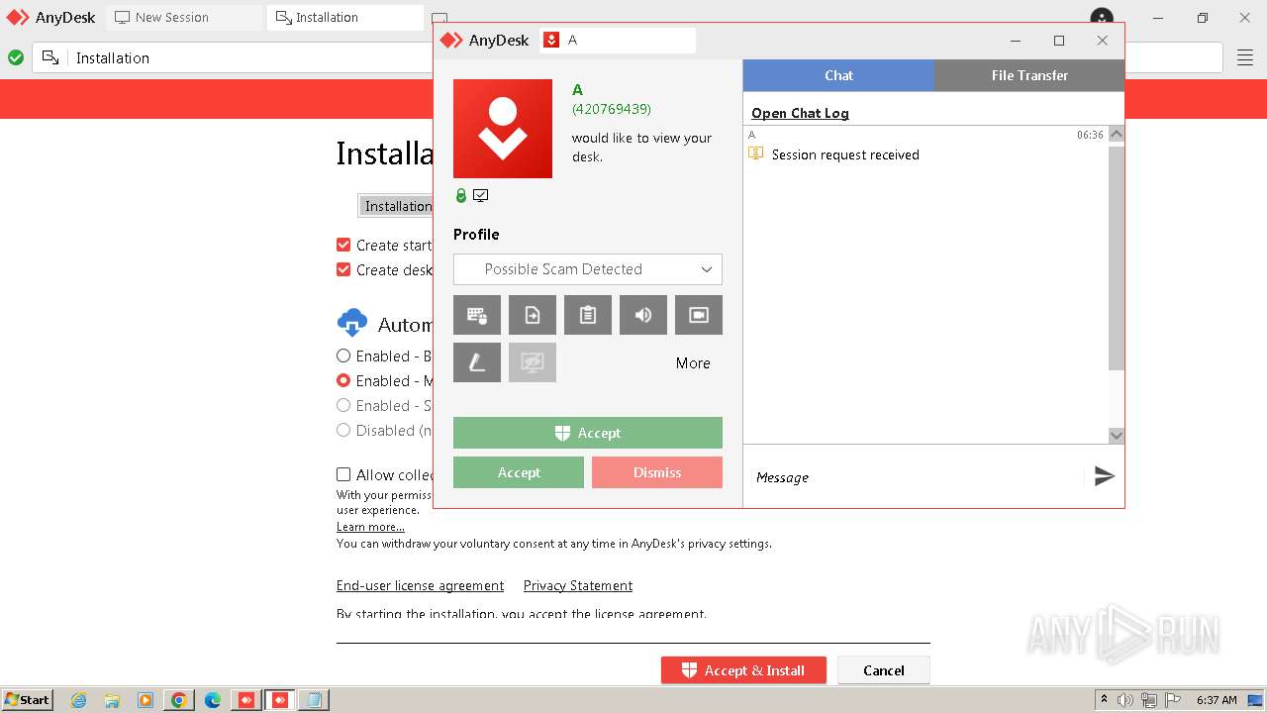Click the A session tab in request window
The height and width of the screenshot is (713, 1267).
pyautogui.click(x=619, y=41)
